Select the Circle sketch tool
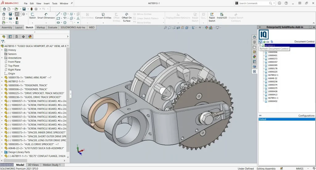 pos(65,14)
